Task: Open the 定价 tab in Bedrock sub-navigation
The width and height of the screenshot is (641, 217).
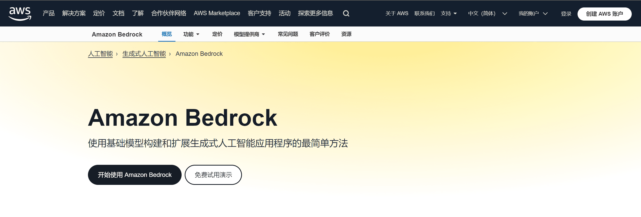Action: (x=217, y=34)
